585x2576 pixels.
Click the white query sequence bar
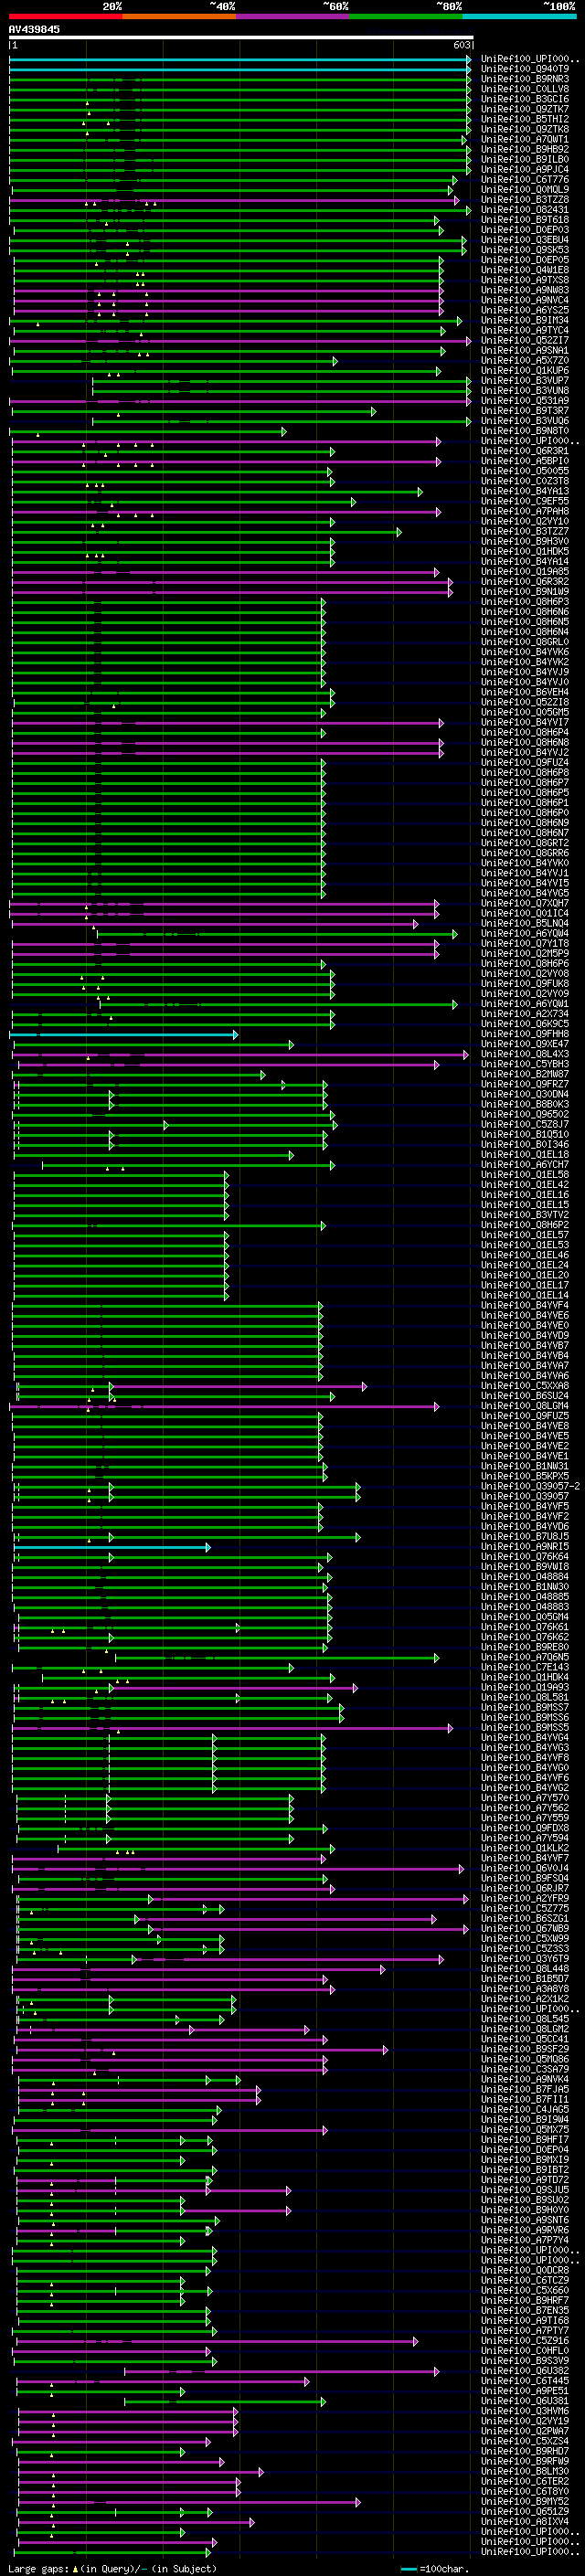click(241, 38)
